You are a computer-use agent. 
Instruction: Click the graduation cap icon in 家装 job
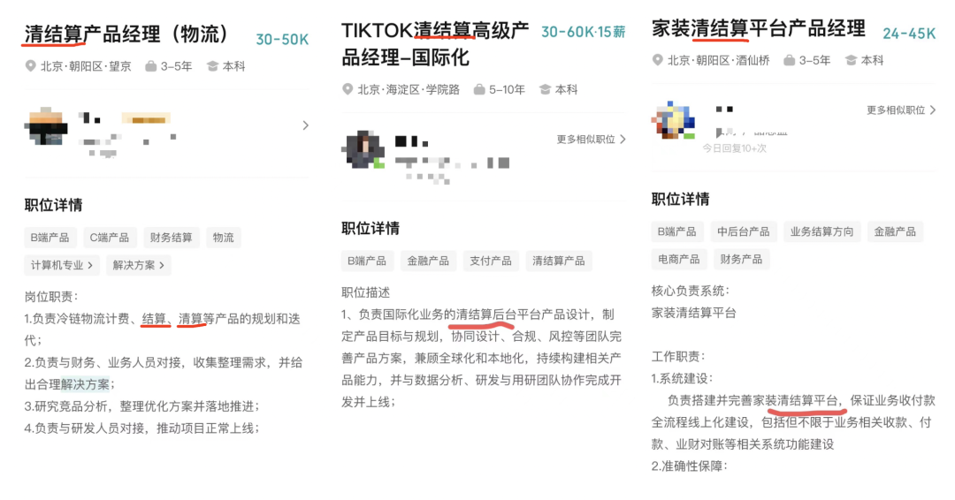tap(851, 60)
